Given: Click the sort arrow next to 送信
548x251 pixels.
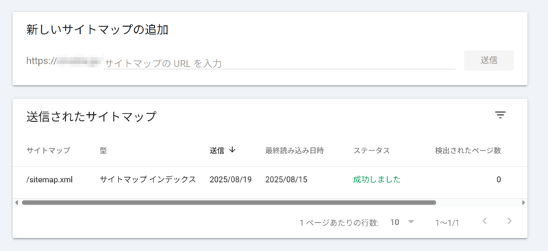Looking at the screenshot, I should click(232, 150).
